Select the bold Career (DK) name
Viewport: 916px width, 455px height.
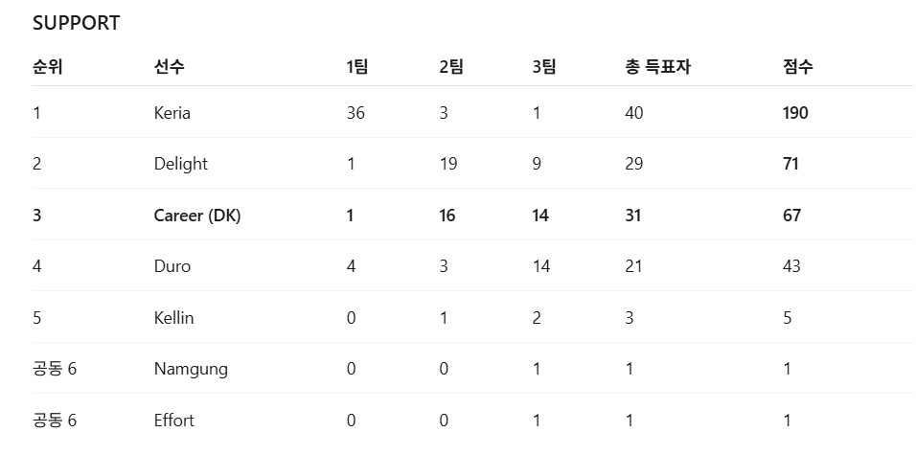pyautogui.click(x=197, y=216)
